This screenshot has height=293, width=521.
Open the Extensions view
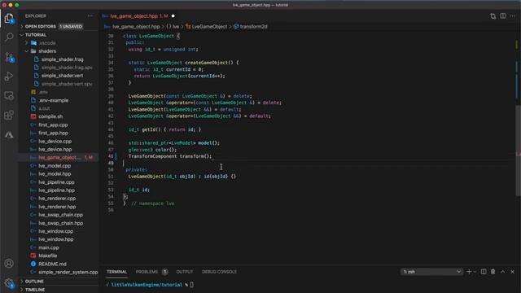point(9,116)
